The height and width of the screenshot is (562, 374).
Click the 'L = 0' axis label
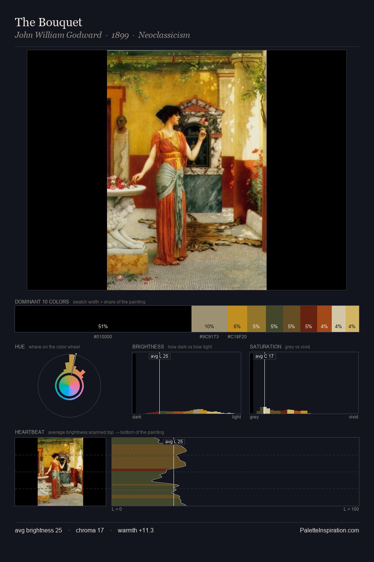tap(117, 509)
